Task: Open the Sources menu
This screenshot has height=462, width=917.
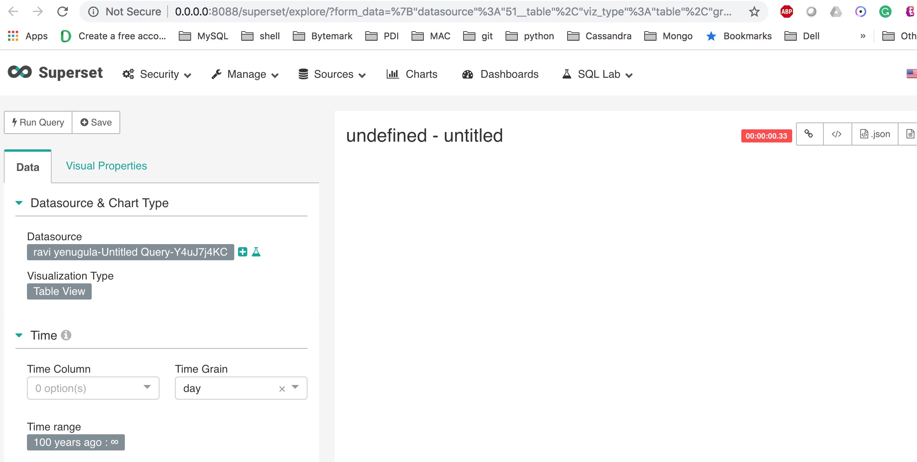Action: click(332, 74)
